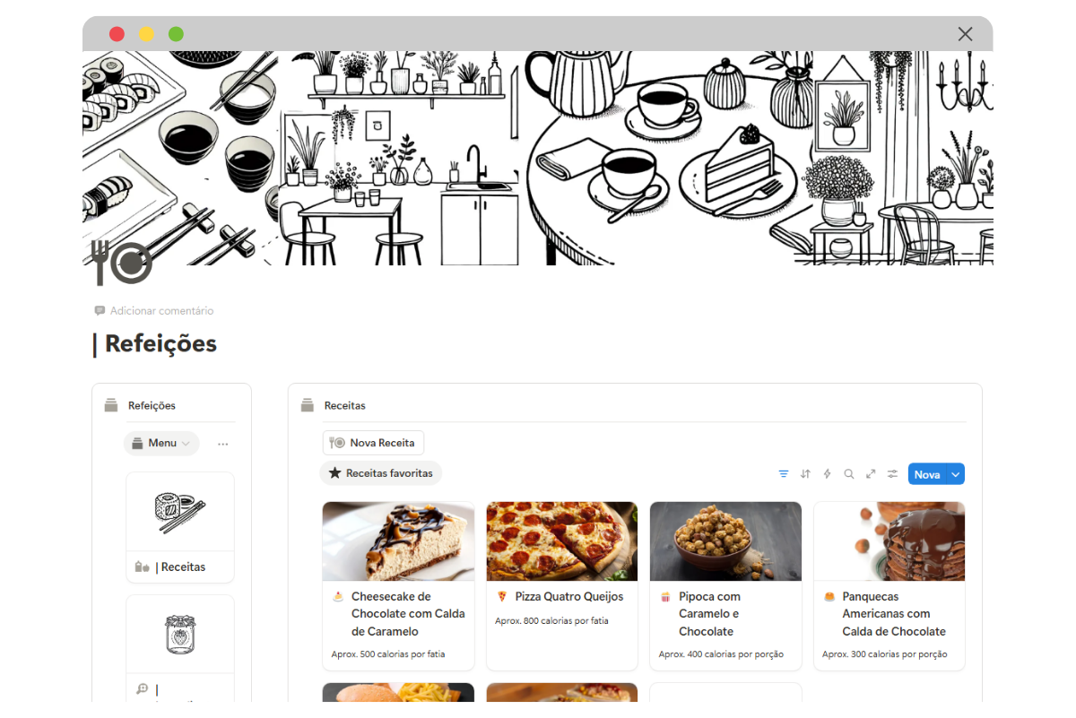The image size is (1076, 718).
Task: Click the Receitas database title
Action: (345, 406)
